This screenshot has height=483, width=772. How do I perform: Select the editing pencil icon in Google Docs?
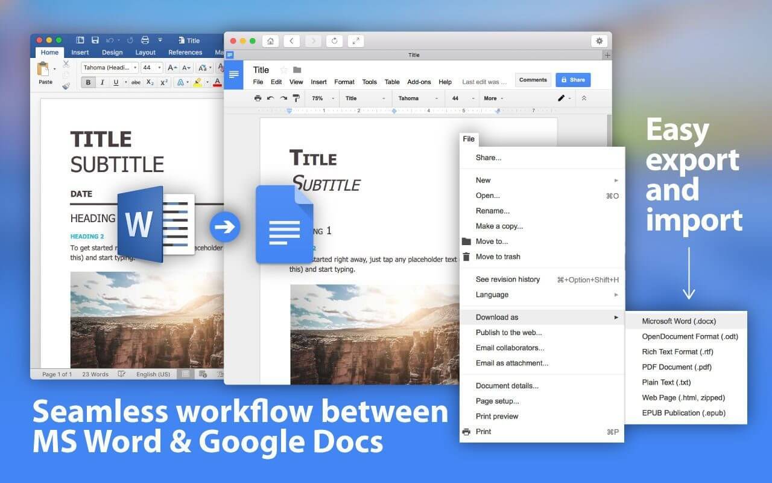561,98
